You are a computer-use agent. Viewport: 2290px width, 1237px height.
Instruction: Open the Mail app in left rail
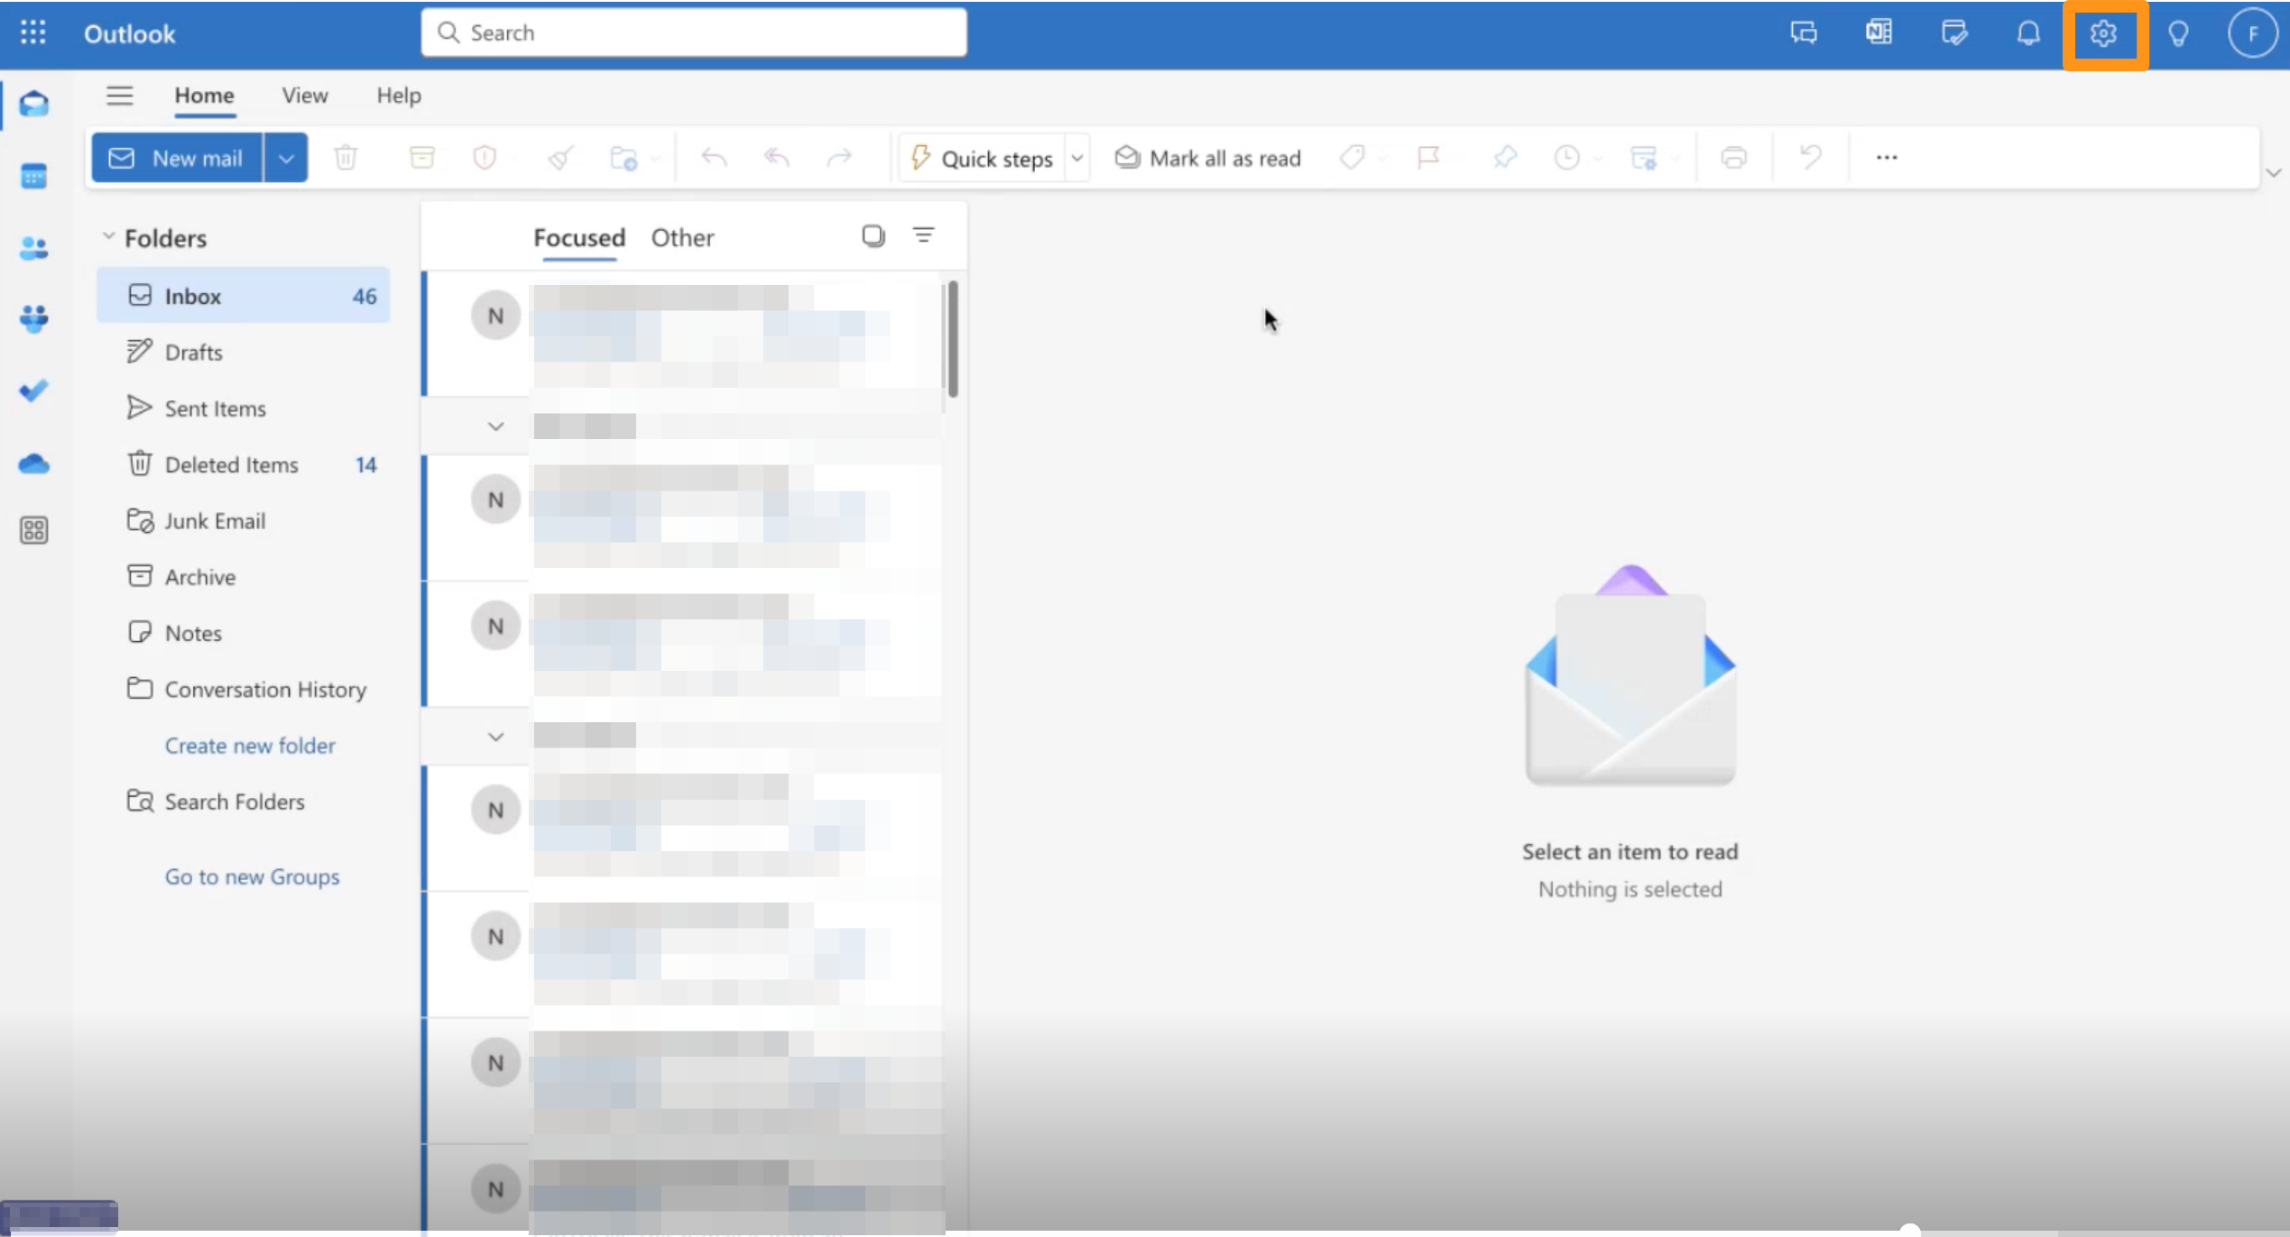(x=33, y=104)
